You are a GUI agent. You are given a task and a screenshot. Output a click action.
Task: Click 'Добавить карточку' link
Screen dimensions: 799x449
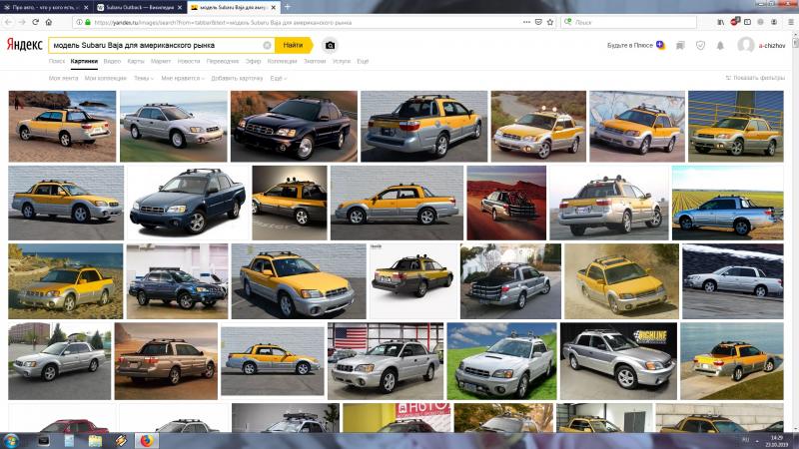[237, 79]
